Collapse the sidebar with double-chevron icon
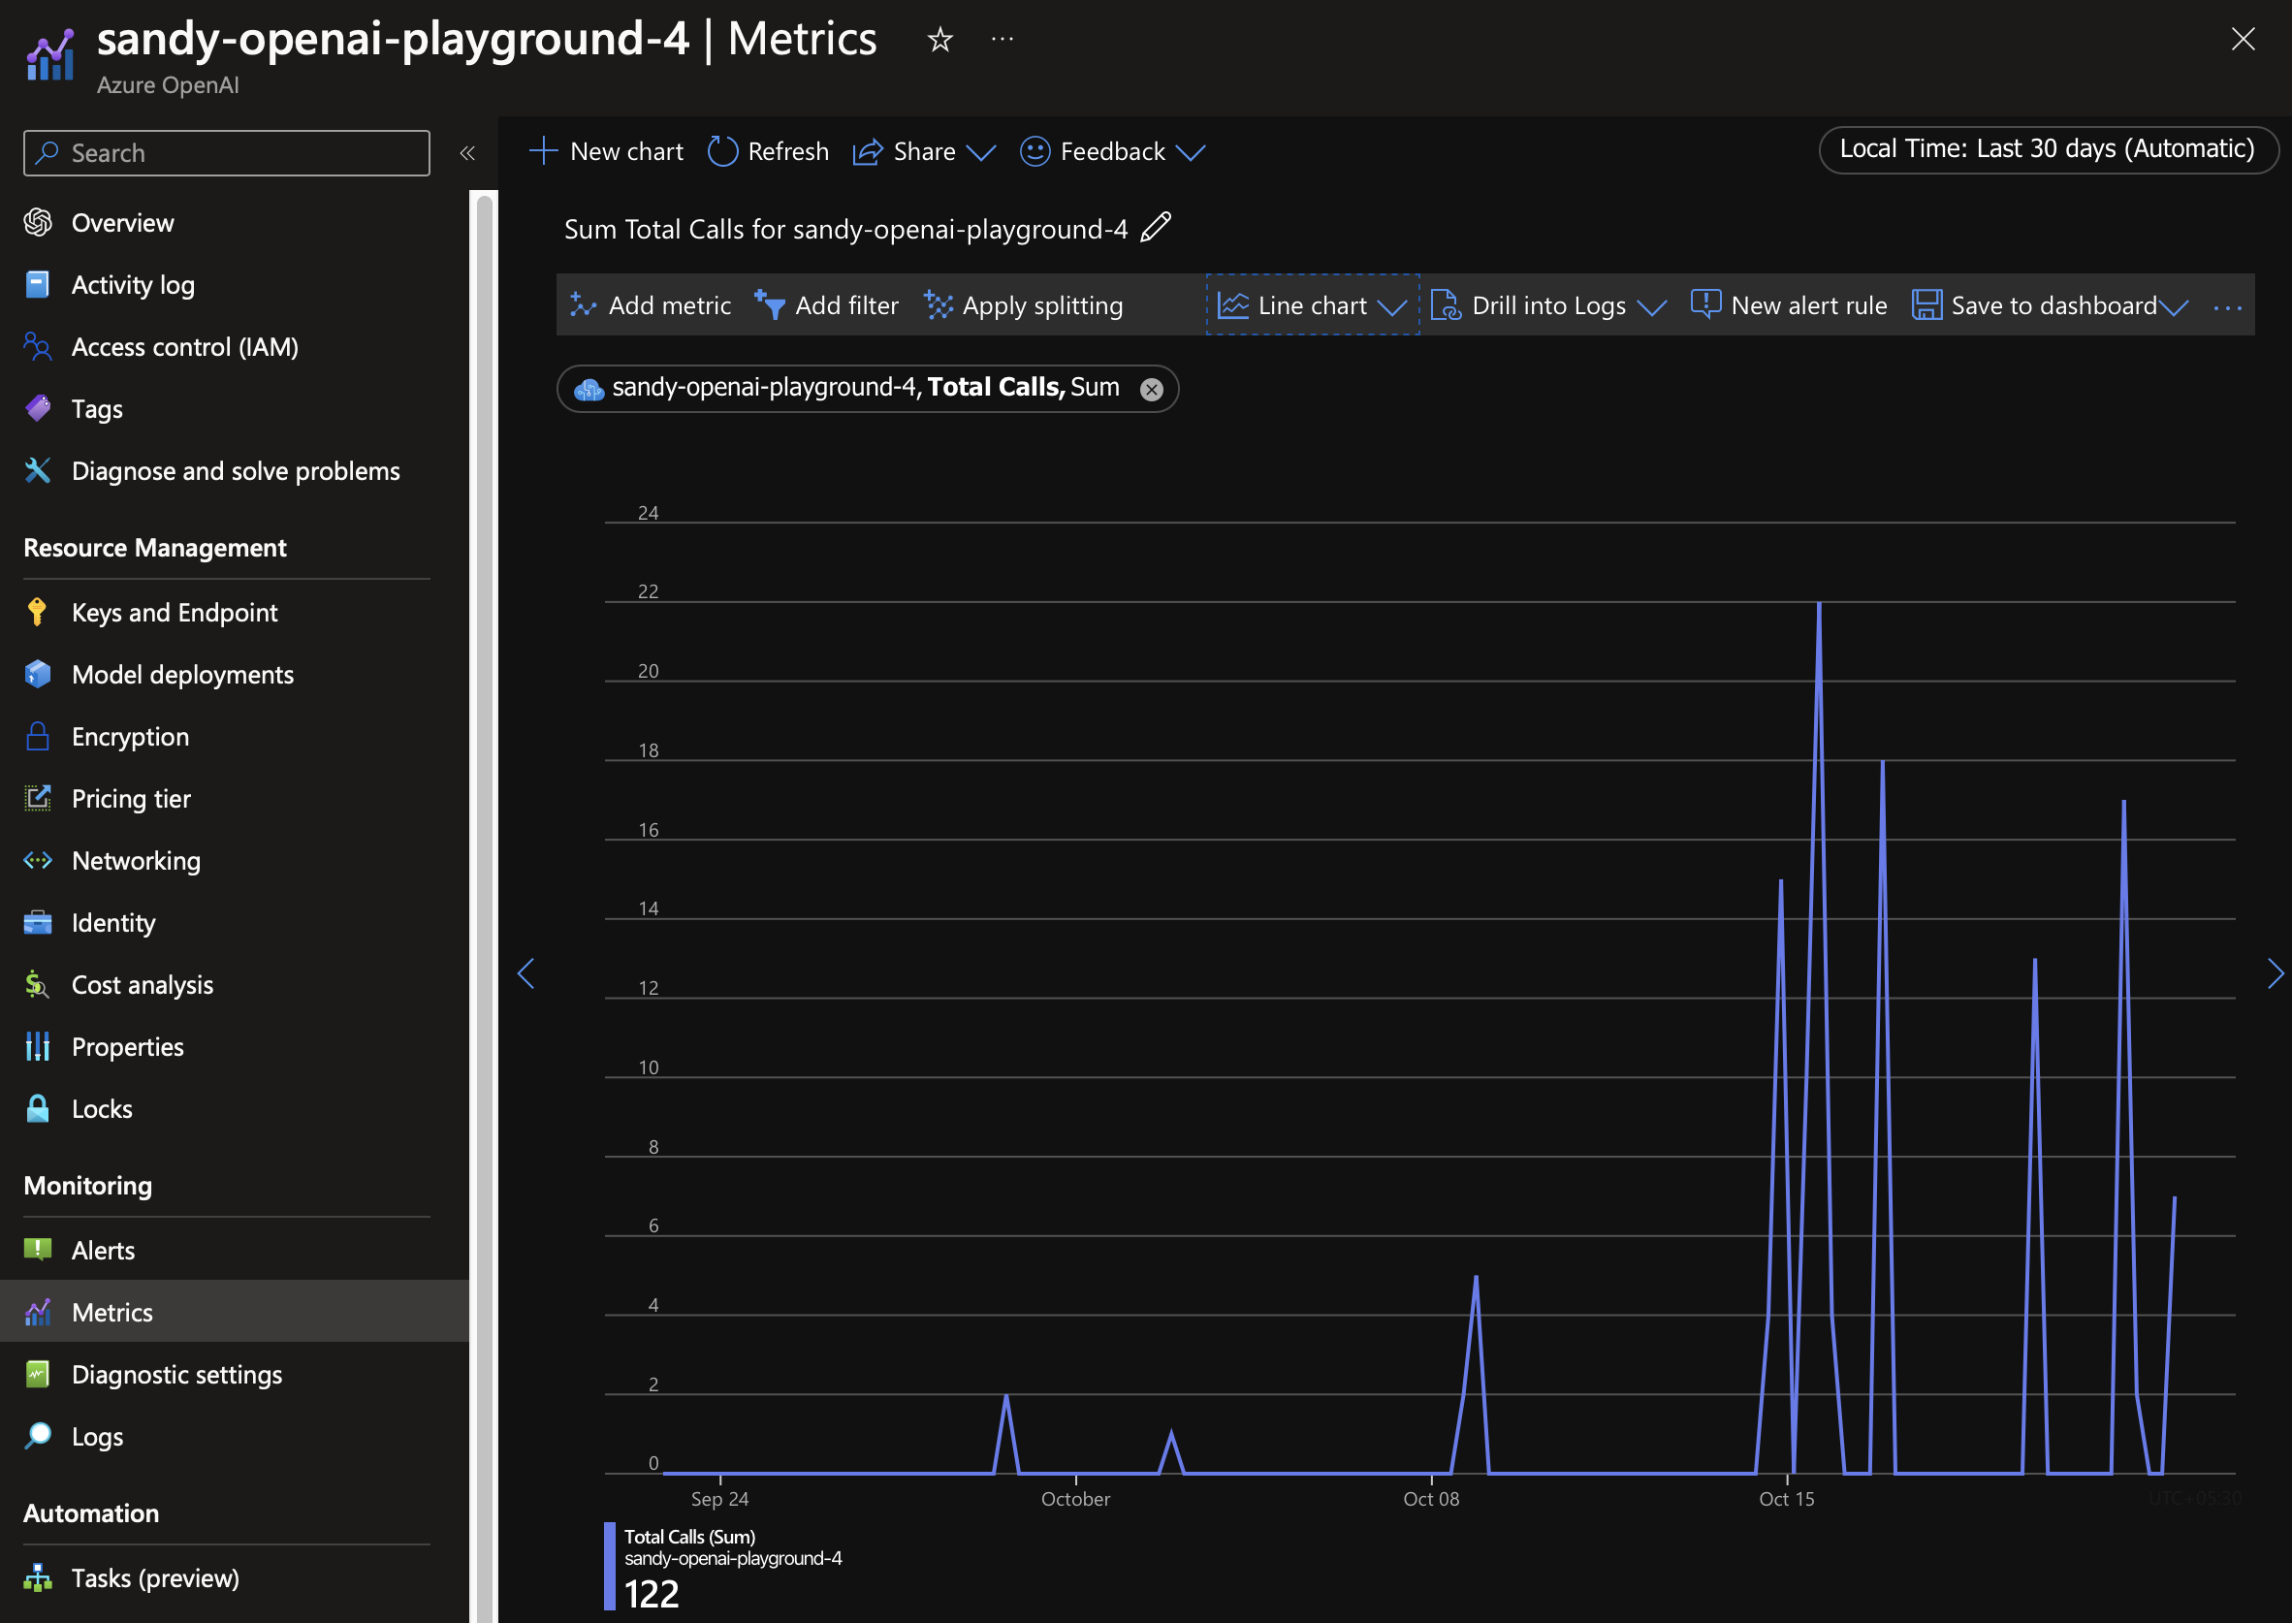Image resolution: width=2292 pixels, height=1623 pixels. [466, 153]
